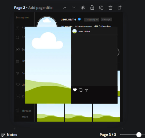This screenshot has width=145, height=138.
Task: Select the bottom-left grid post thumbnail
Action: point(50,113)
